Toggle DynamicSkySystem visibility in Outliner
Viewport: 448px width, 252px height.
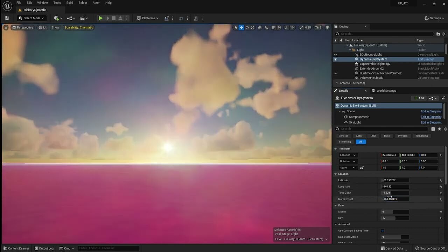335,59
